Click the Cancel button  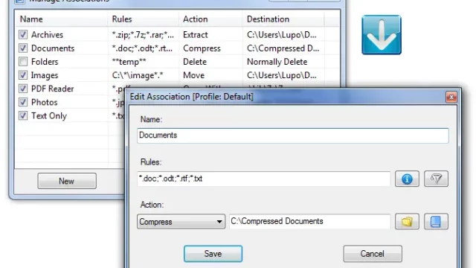click(x=373, y=254)
